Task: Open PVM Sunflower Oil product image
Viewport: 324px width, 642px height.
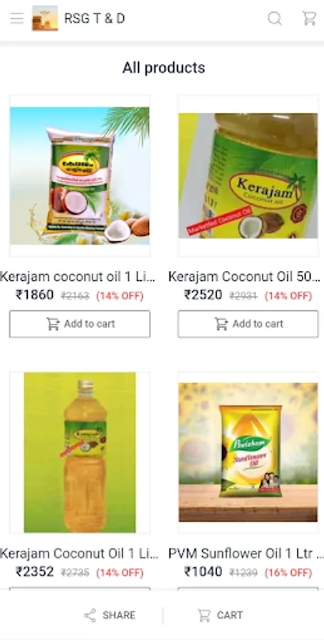Action: point(248,452)
